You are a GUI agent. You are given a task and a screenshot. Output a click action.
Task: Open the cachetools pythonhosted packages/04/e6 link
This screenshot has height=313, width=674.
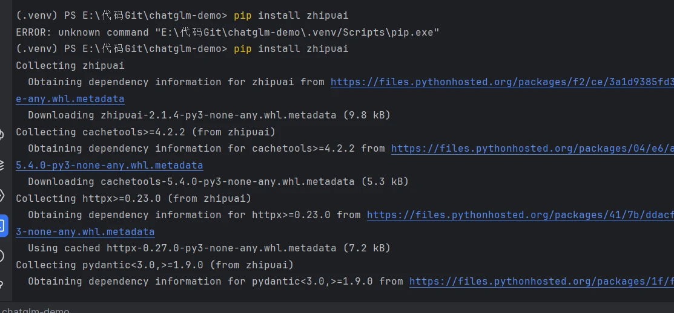pos(532,148)
